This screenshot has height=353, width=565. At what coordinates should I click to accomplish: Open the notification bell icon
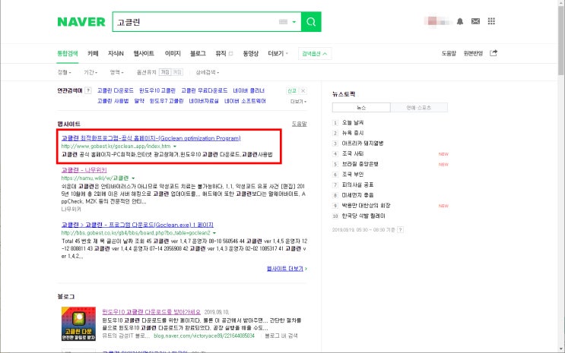coord(460,21)
